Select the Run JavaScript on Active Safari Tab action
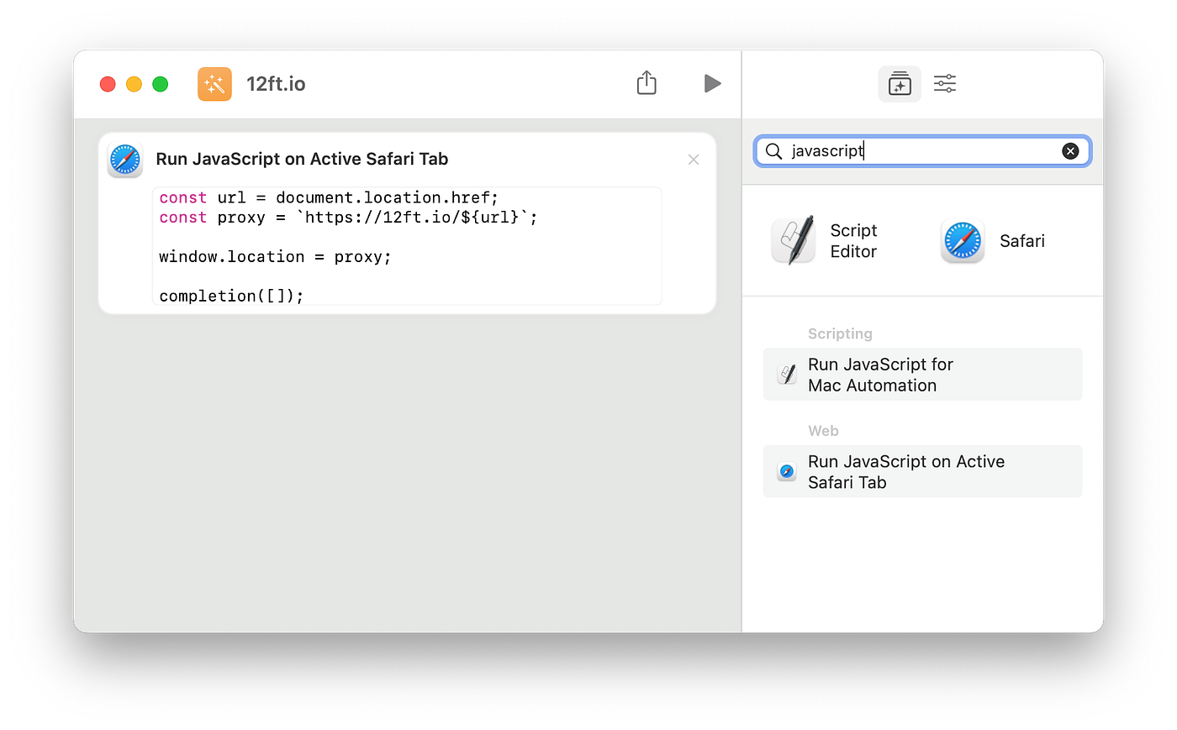This screenshot has height=730, width=1177. point(922,471)
